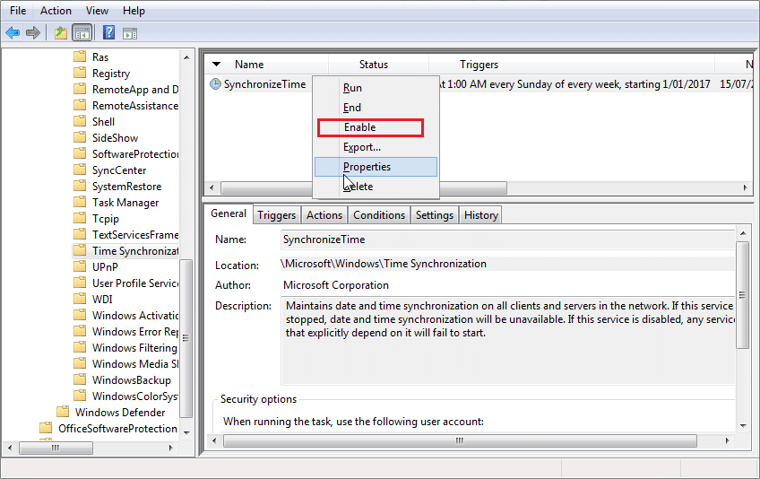Select the Windows Defender folder icon
The height and width of the screenshot is (479, 760).
[x=63, y=413]
